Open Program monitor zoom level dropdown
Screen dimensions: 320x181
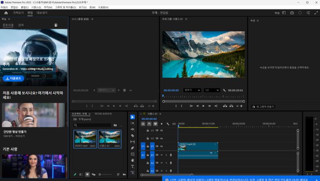click(x=192, y=90)
